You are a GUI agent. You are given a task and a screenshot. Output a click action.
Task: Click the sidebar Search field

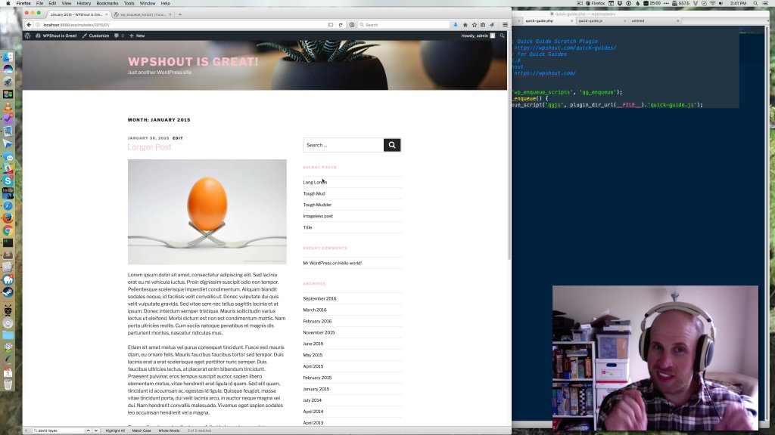[343, 145]
